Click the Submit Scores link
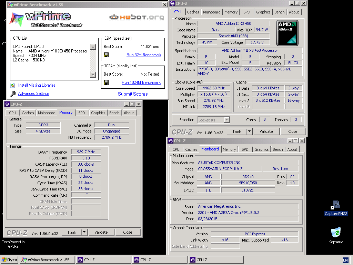 click(133, 94)
